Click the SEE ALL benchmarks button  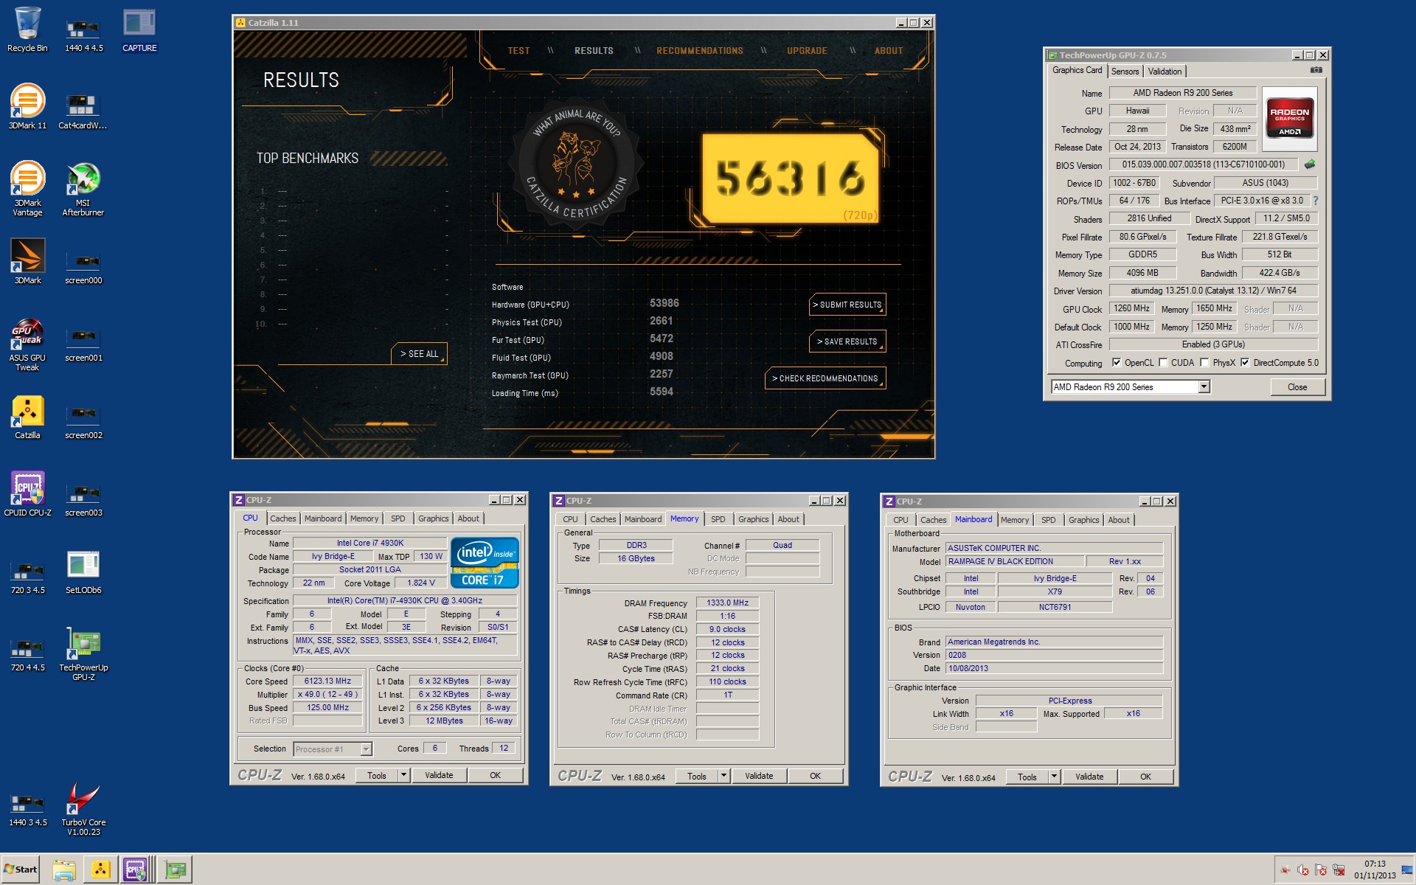click(419, 354)
